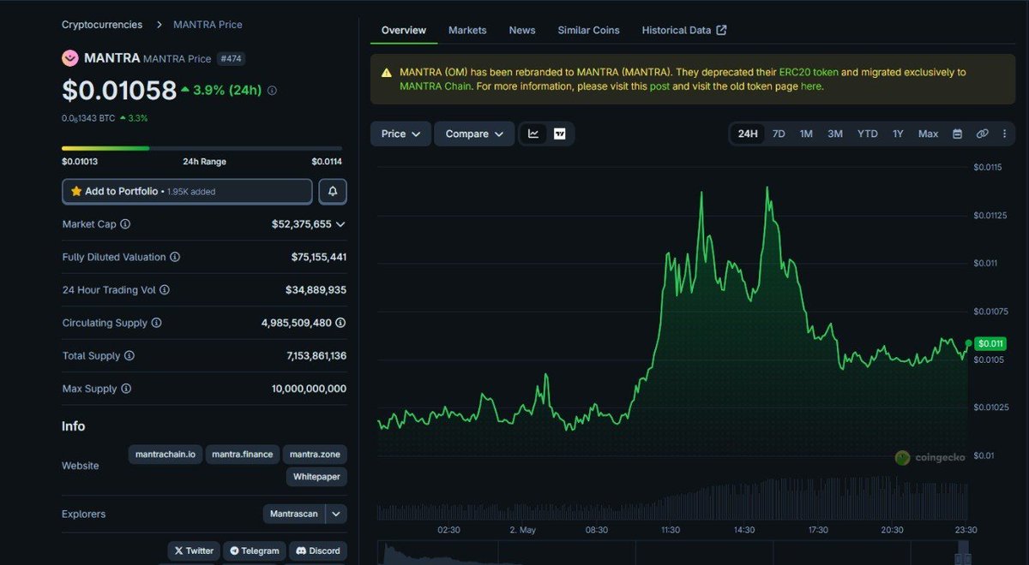Select the 1M time range

click(x=806, y=134)
